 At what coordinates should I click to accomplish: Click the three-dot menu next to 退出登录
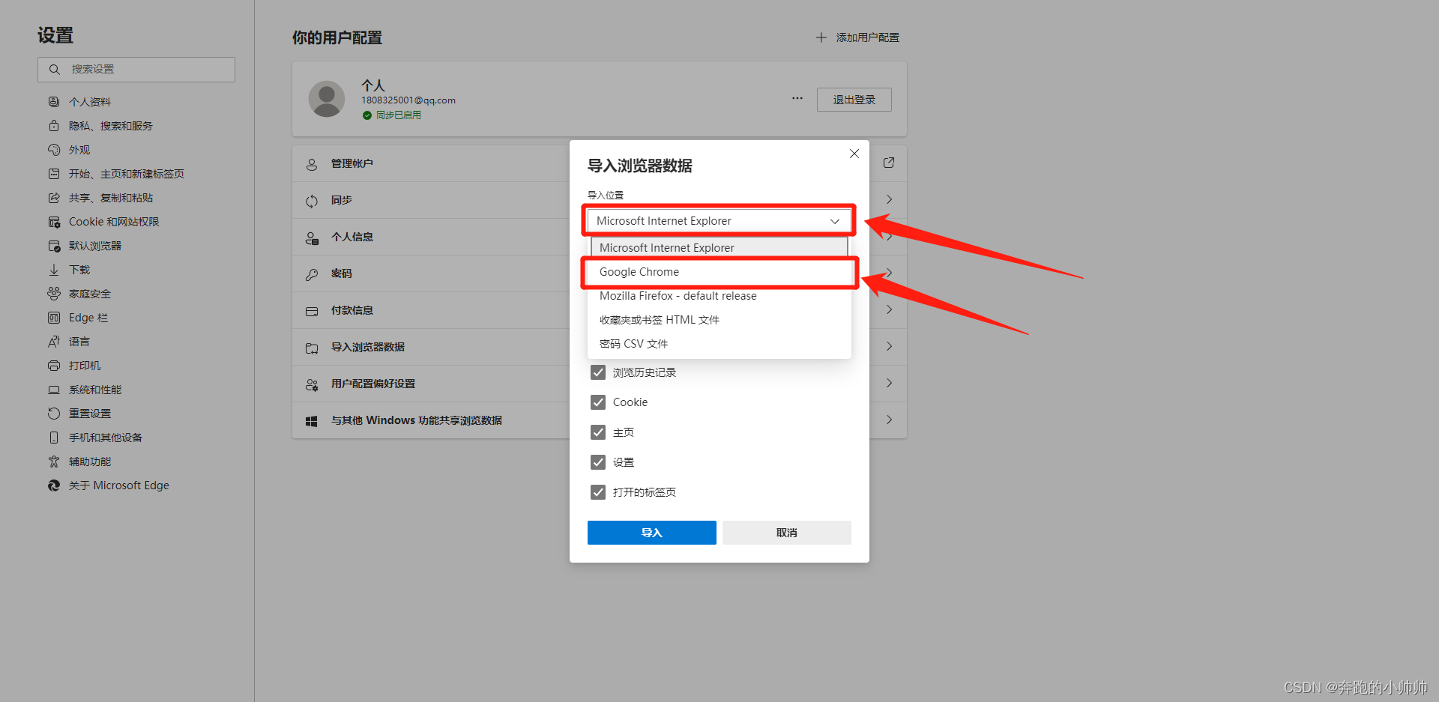tap(797, 98)
